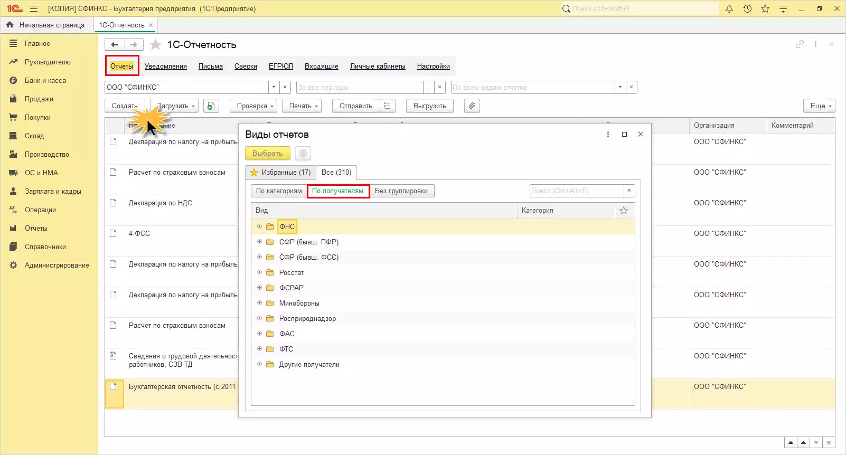846x455 pixels.
Task: Open Зарплата и кадры in sidebar
Action: [x=53, y=191]
